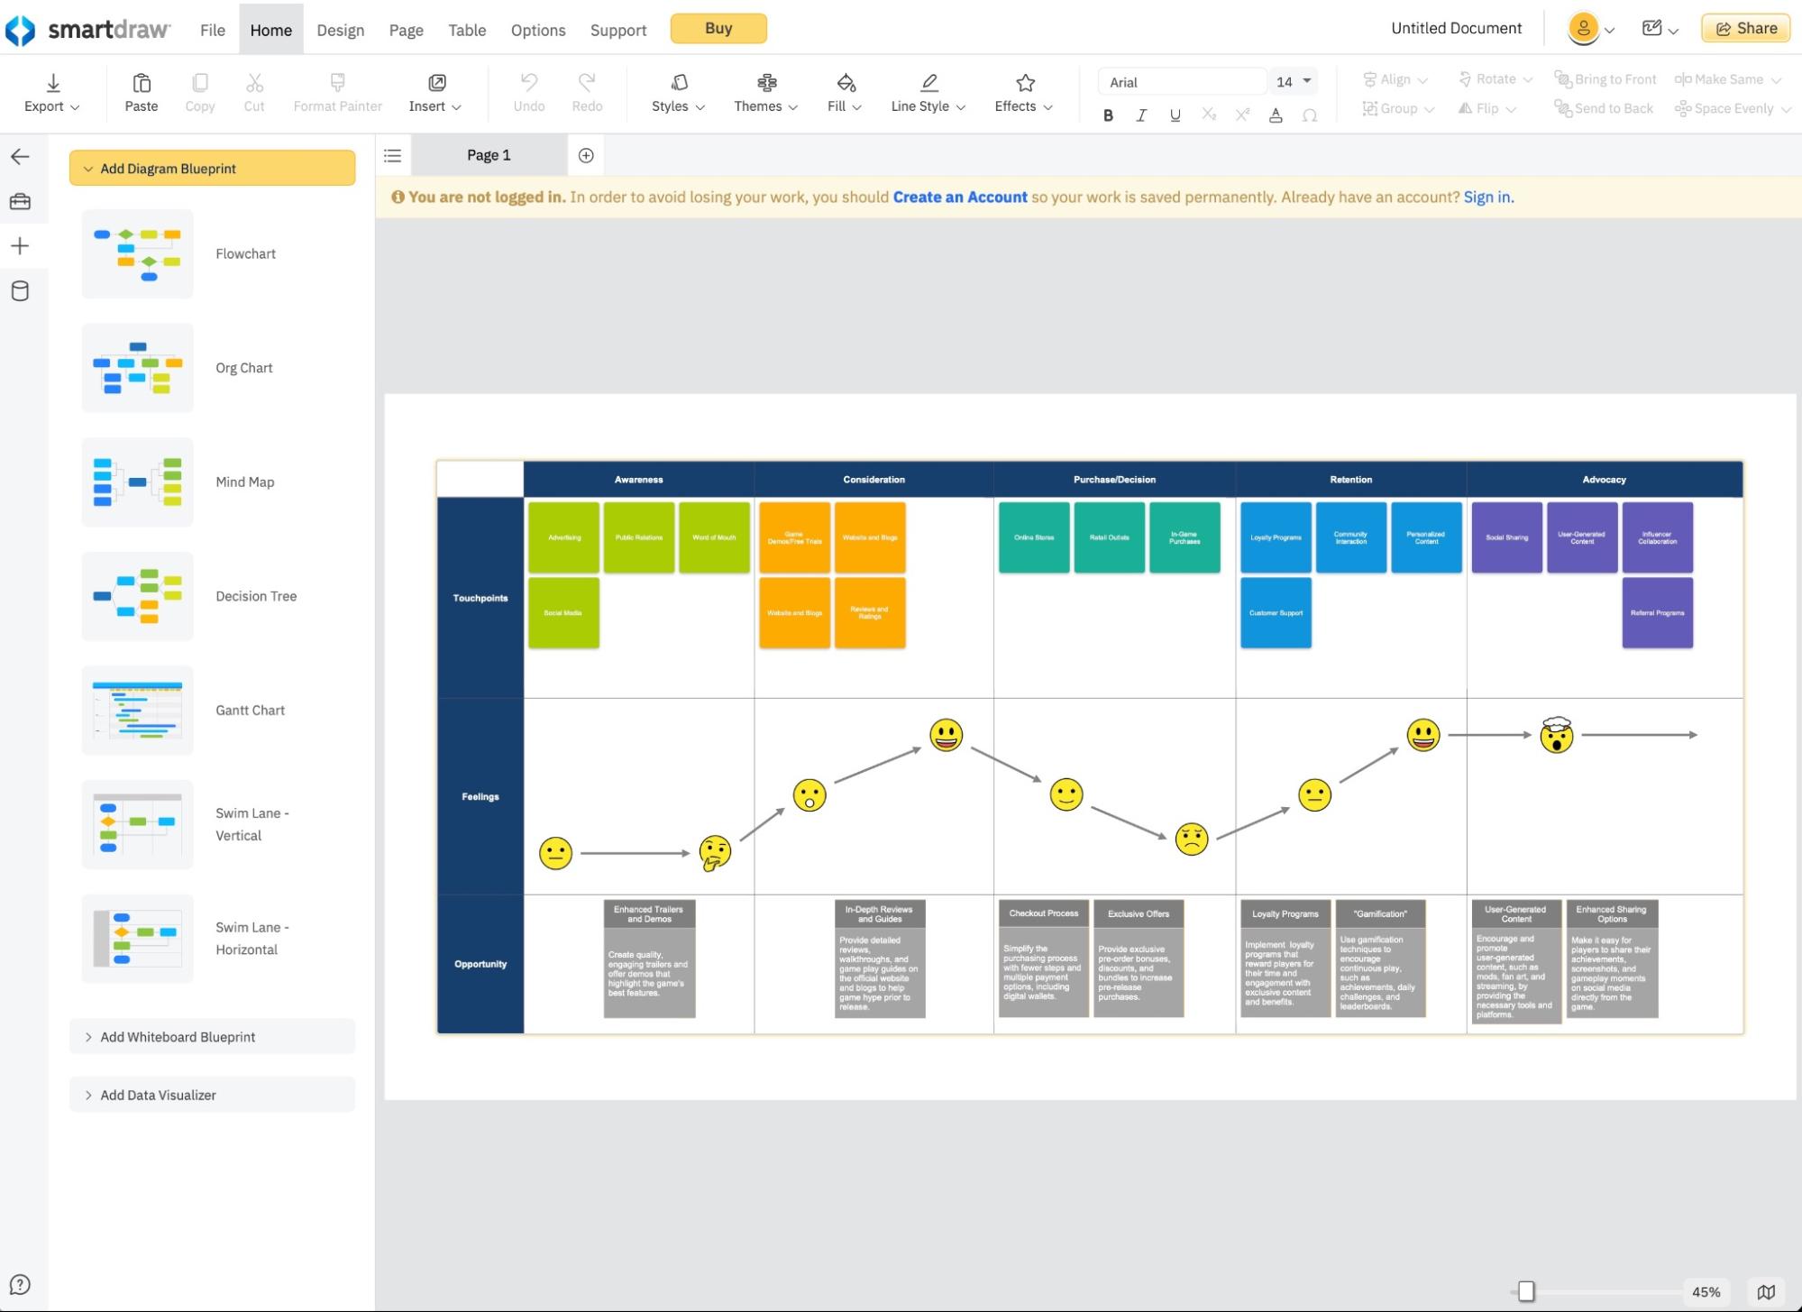
Task: Open the Fill options icon
Action: click(844, 91)
